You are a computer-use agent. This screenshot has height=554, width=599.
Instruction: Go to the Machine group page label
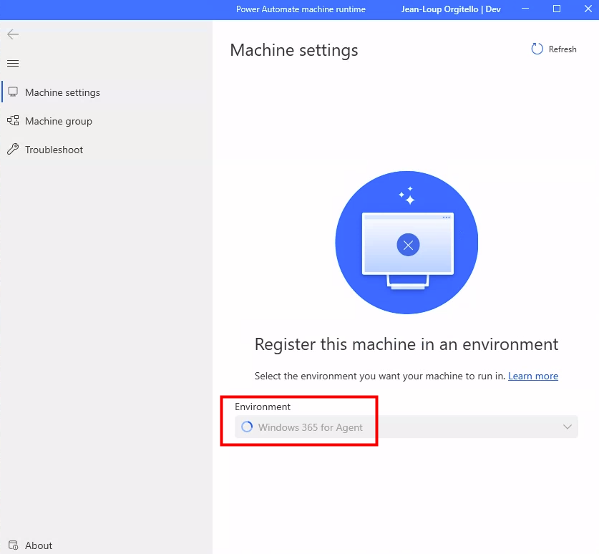coord(59,121)
